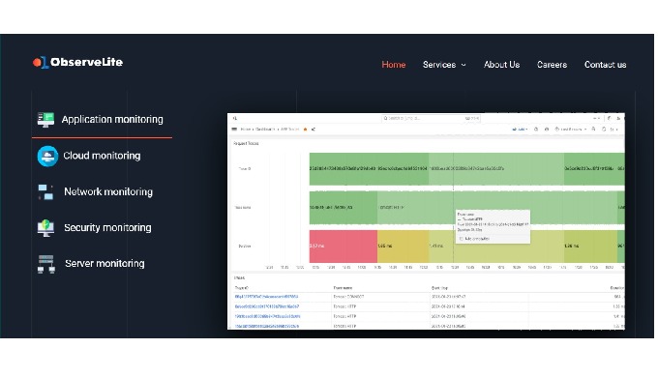Open trace ID link in Tomcat CONNECT row

[266, 297]
